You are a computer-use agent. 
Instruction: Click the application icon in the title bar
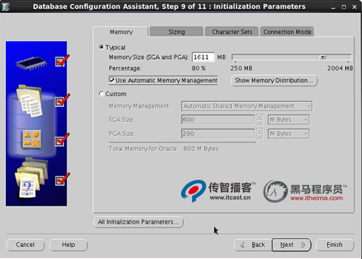[x=5, y=7]
